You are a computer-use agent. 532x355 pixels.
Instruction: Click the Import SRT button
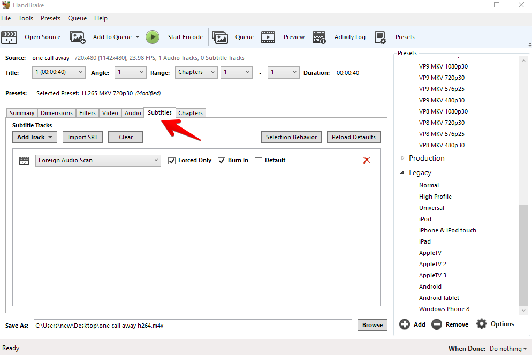(83, 137)
